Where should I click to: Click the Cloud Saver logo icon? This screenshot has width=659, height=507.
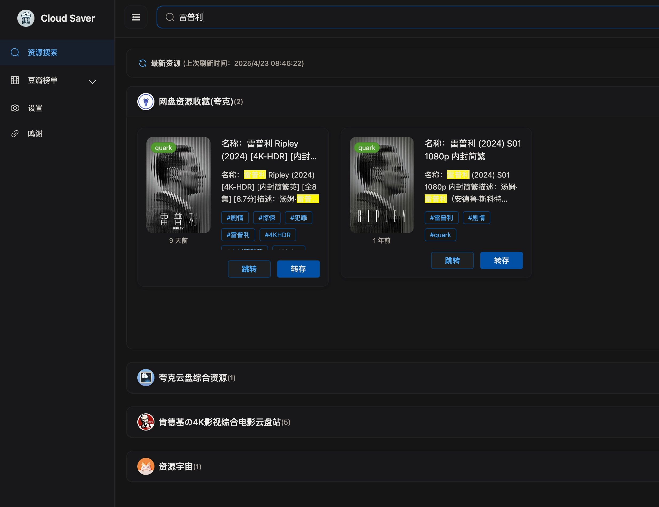coord(26,18)
